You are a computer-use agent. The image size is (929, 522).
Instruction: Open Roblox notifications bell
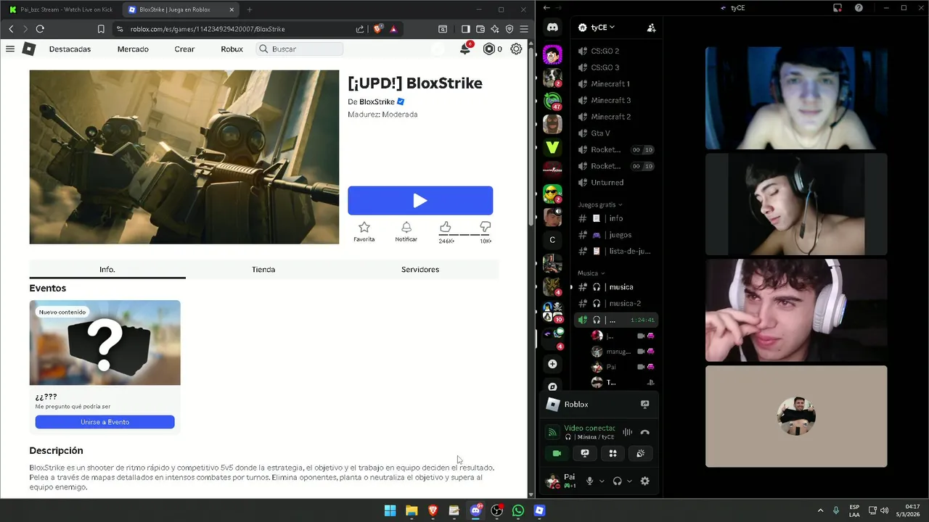pos(465,49)
